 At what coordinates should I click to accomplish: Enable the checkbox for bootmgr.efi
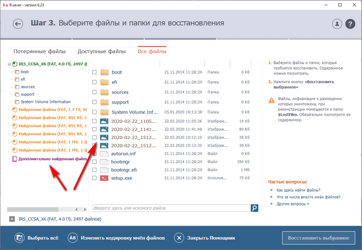tap(94, 170)
